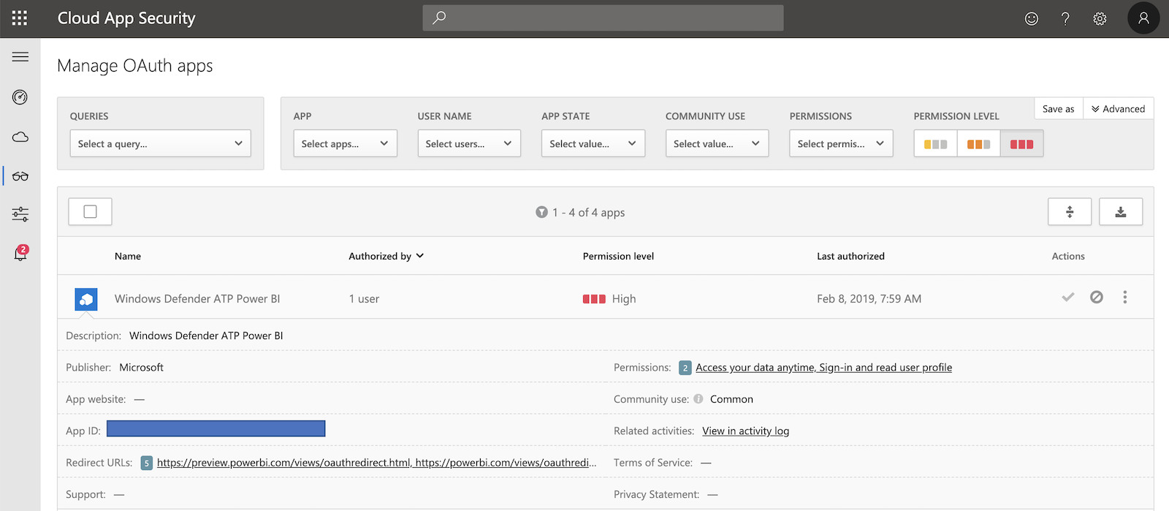Open the Community Use value dropdown
The image size is (1169, 511).
(x=717, y=143)
